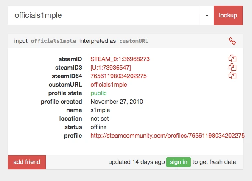The height and width of the screenshot is (181, 252).
Task: Click the officials1mple customURL value
Action: [x=109, y=85]
